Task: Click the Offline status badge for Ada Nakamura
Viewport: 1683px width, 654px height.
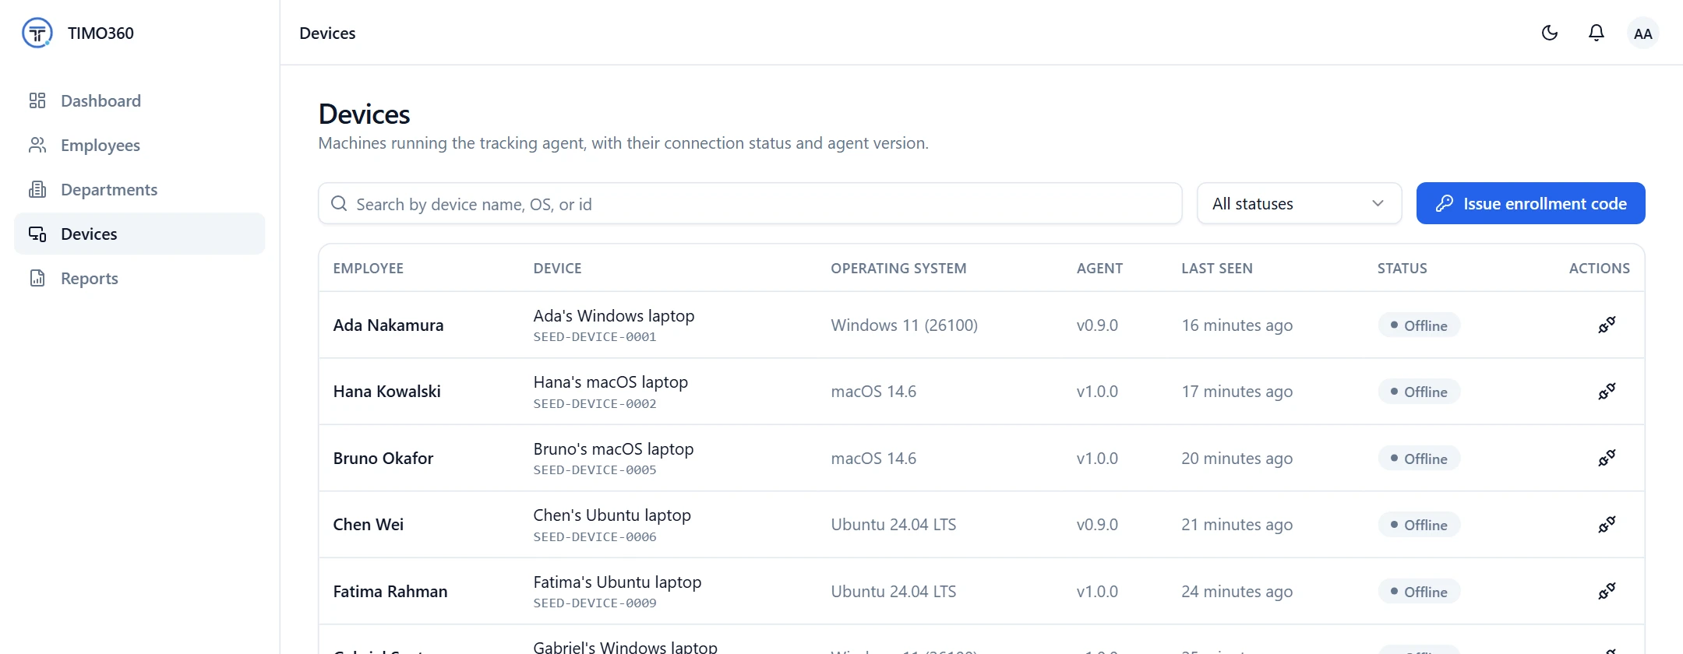Action: coord(1419,325)
